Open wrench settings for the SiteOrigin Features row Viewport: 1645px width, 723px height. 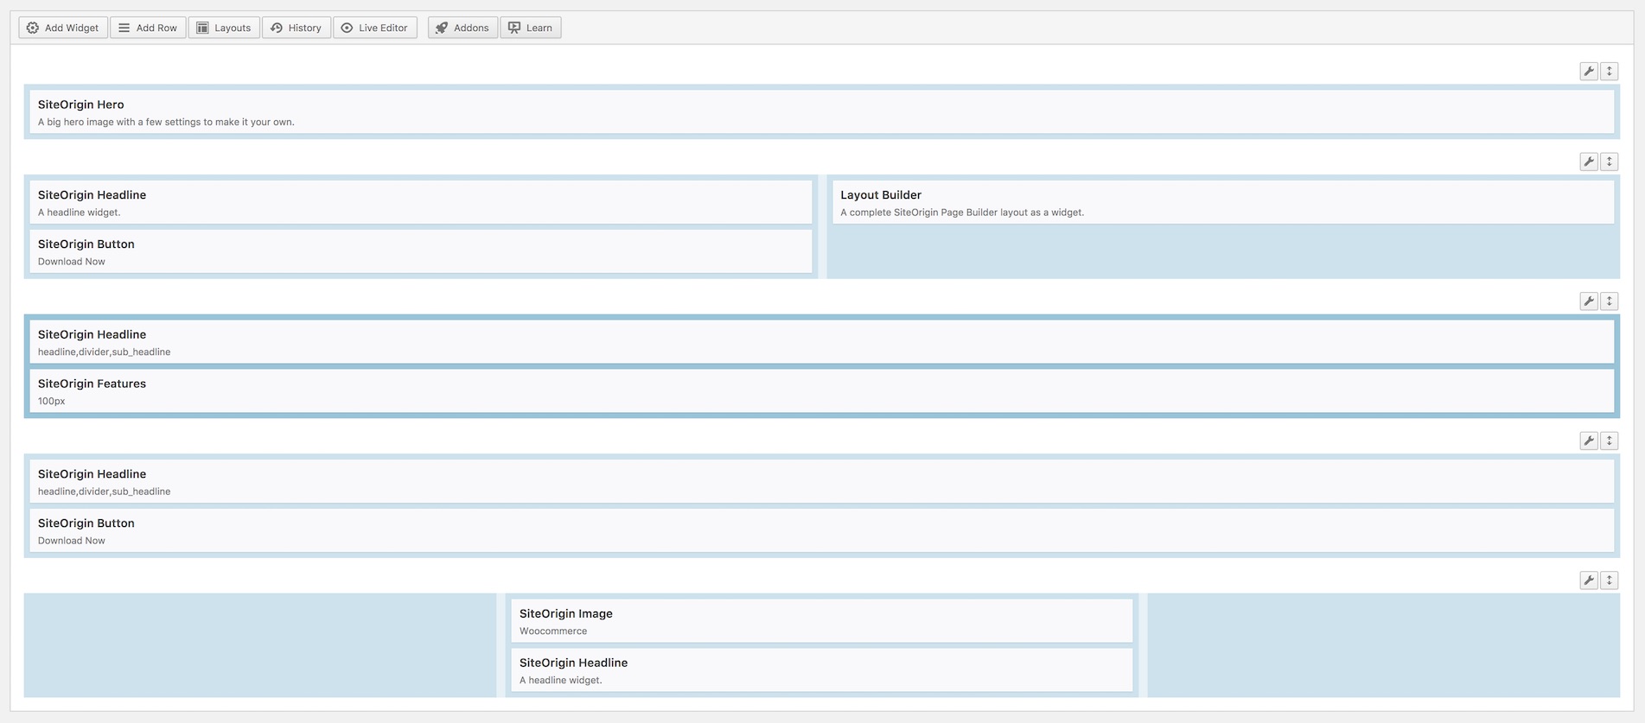[1589, 301]
